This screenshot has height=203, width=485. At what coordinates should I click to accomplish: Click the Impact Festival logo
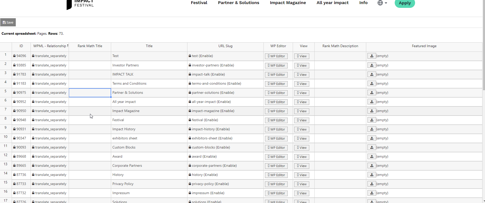(x=80, y=4)
